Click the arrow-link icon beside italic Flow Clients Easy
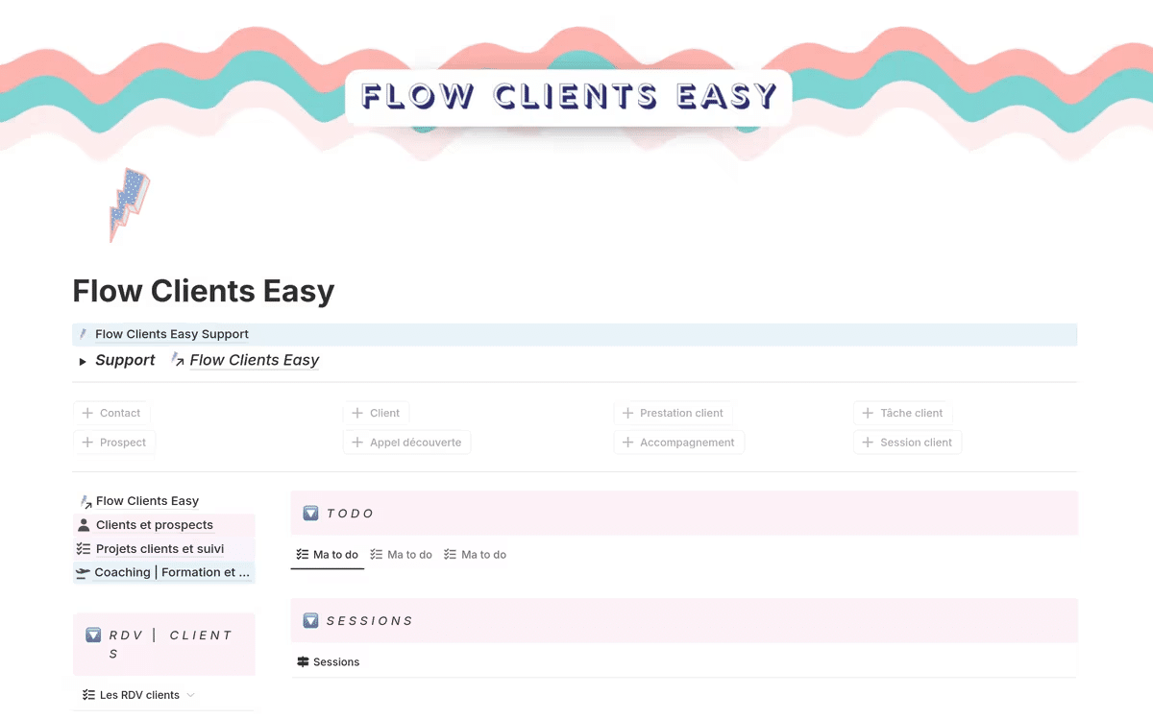The width and height of the screenshot is (1153, 719). click(x=177, y=360)
